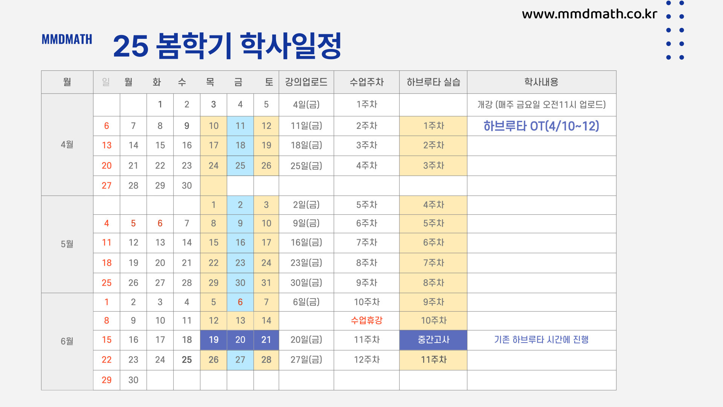The image size is (723, 407).
Task: Click the June 30 date cell
Action: tap(133, 380)
